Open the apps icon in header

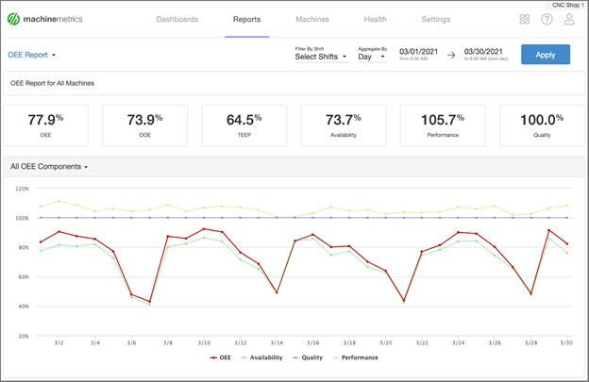point(525,19)
